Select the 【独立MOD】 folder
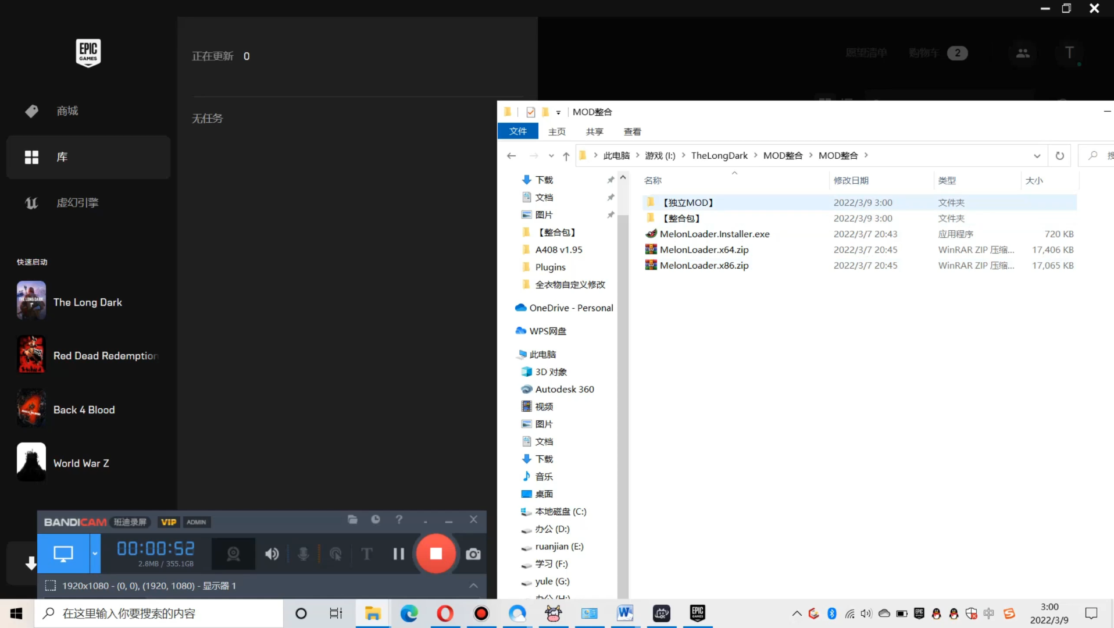1114x628 pixels. [859, 202]
